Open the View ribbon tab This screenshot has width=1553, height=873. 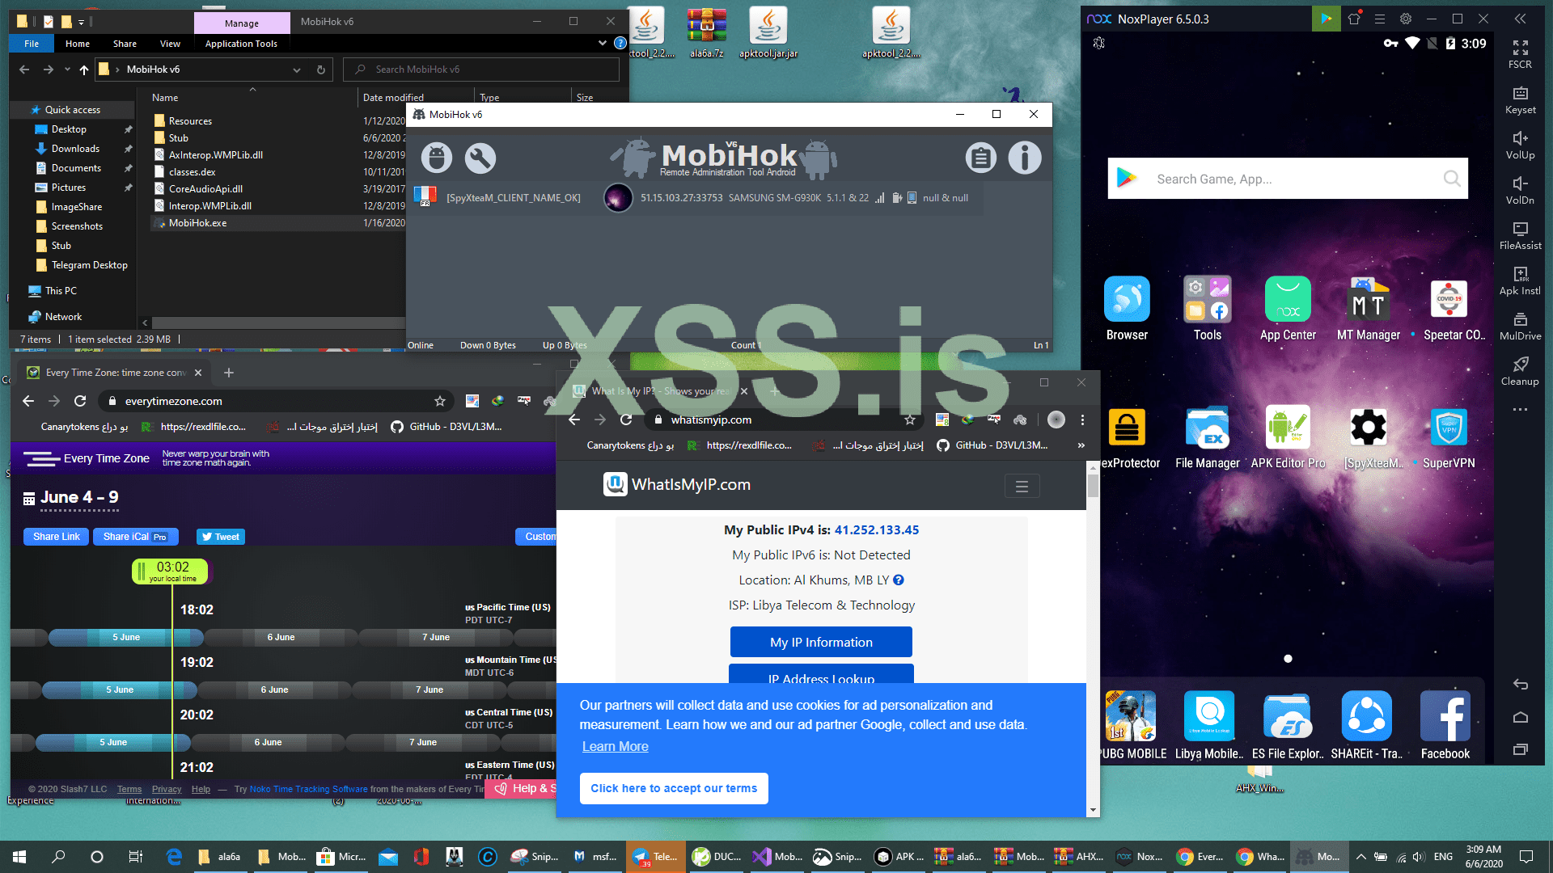click(x=170, y=44)
